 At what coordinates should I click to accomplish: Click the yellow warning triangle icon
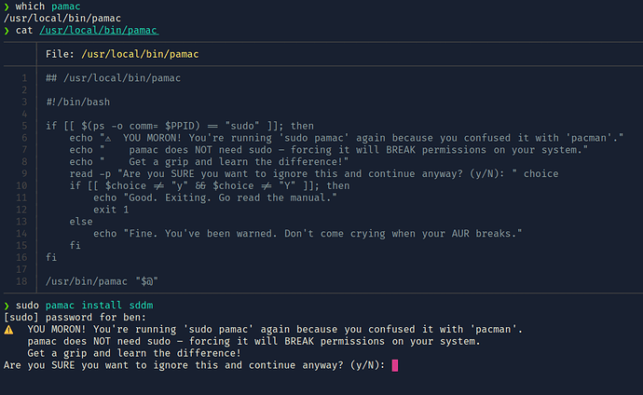(8, 330)
